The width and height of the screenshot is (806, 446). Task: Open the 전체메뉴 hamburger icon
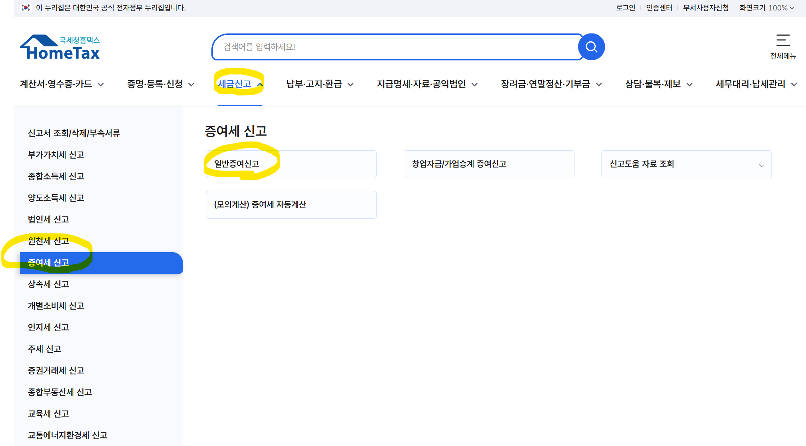pos(783,41)
